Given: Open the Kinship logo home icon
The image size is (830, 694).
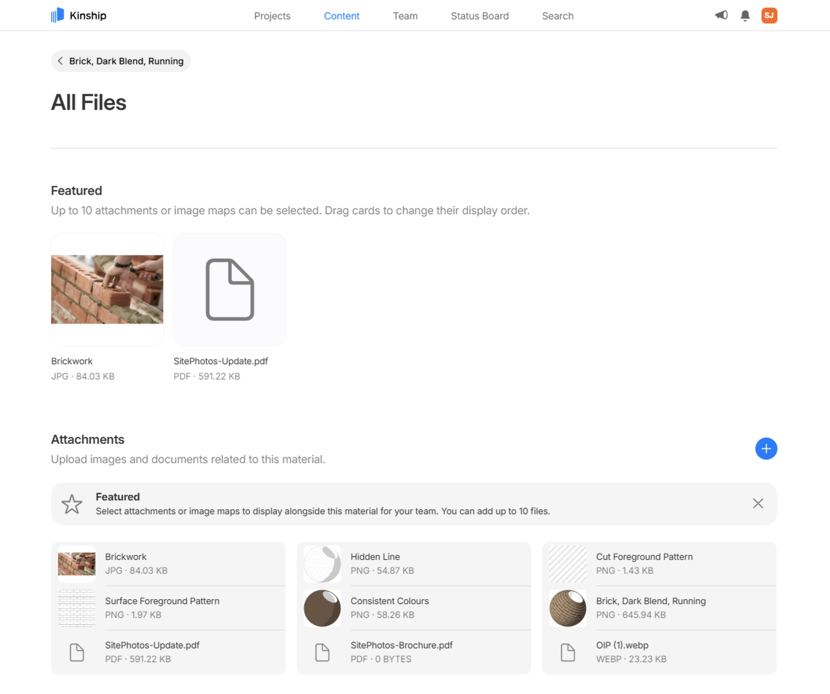Looking at the screenshot, I should 58,16.
